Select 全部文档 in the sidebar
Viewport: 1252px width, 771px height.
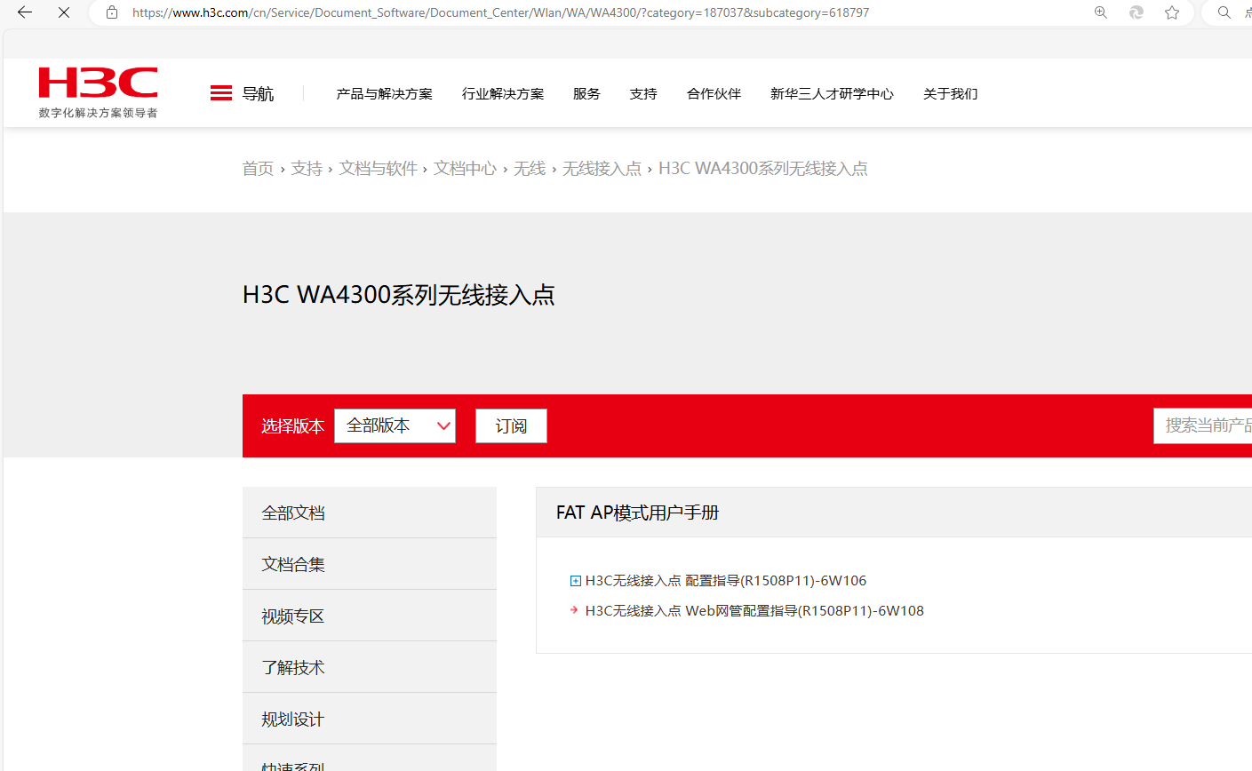point(370,513)
